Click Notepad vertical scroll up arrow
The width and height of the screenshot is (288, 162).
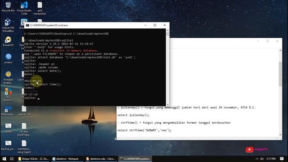280,50
